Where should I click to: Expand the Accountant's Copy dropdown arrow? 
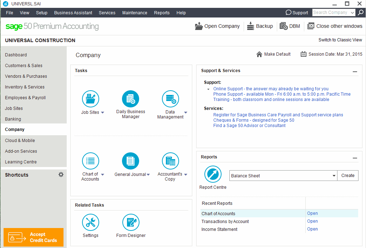(185, 175)
